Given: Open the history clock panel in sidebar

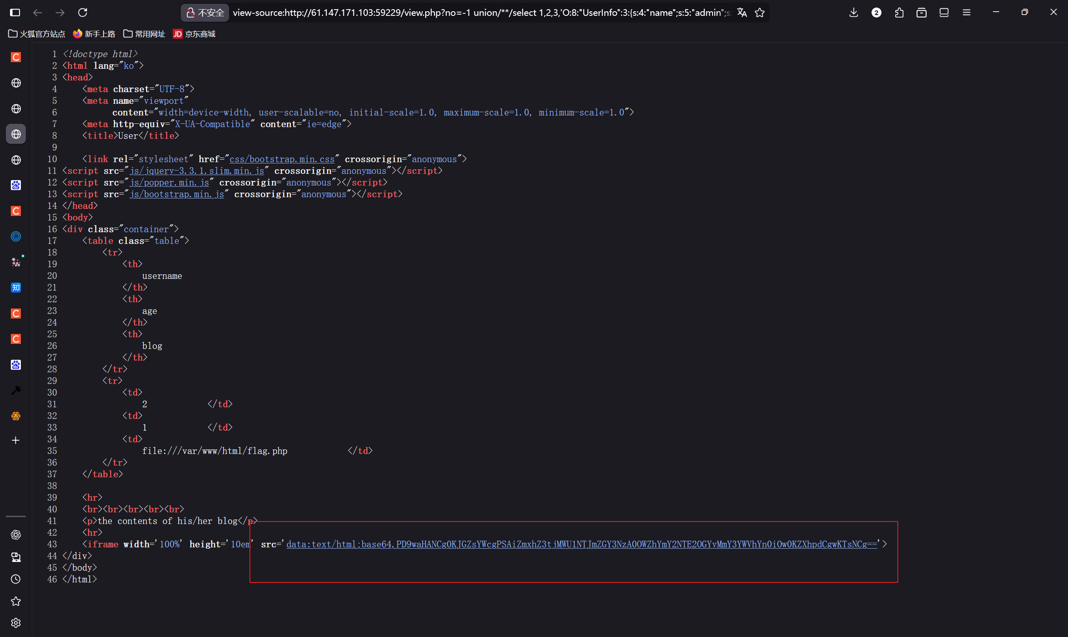Looking at the screenshot, I should [16, 579].
